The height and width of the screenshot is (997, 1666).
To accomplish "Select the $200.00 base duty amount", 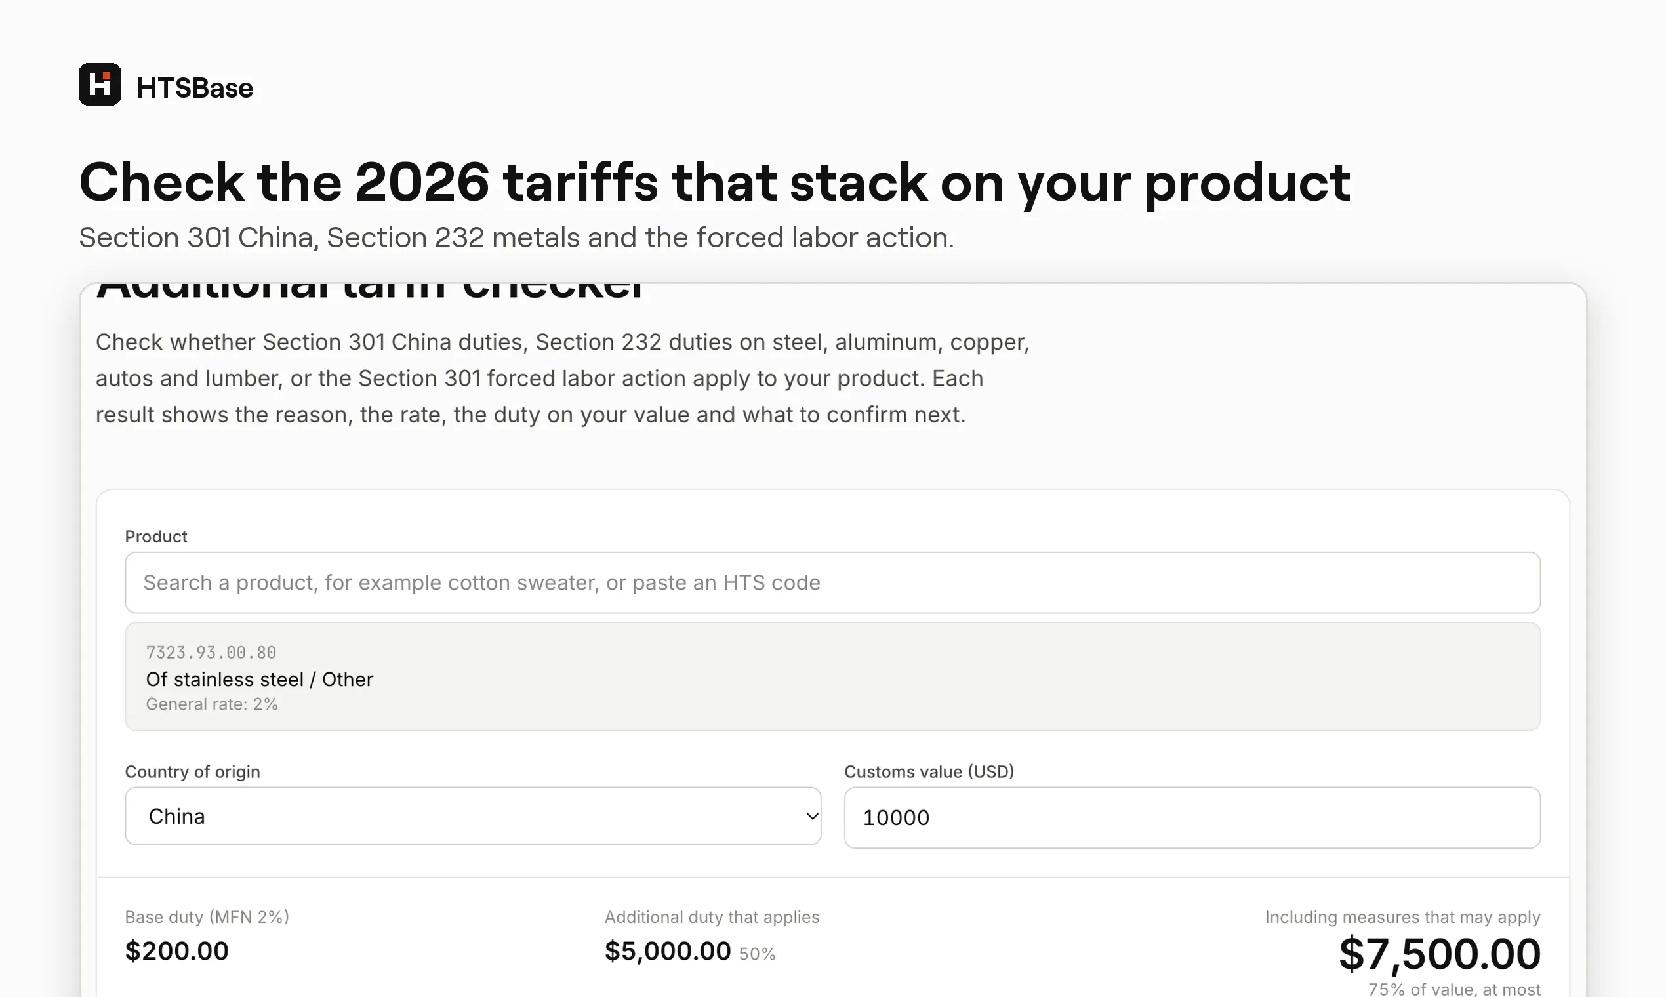I will (x=176, y=950).
